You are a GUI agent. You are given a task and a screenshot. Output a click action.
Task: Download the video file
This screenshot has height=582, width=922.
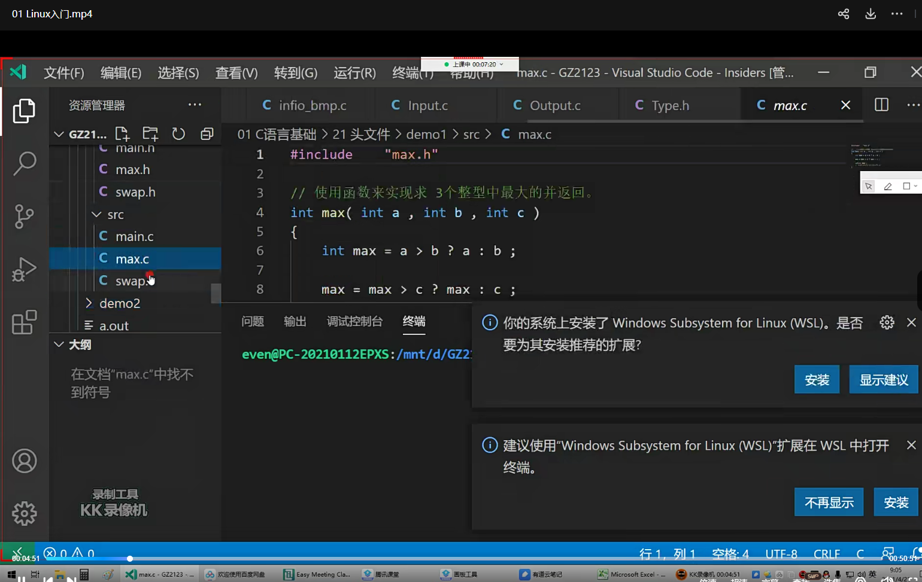[871, 14]
